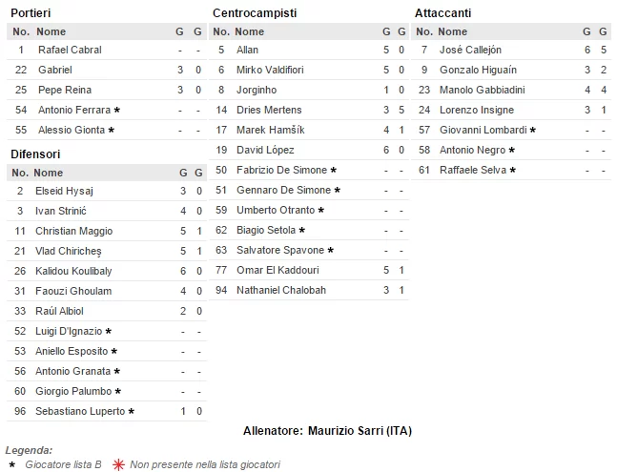Image resolution: width=617 pixels, height=472 pixels.
Task: Click José Callejón's name
Action: click(470, 50)
